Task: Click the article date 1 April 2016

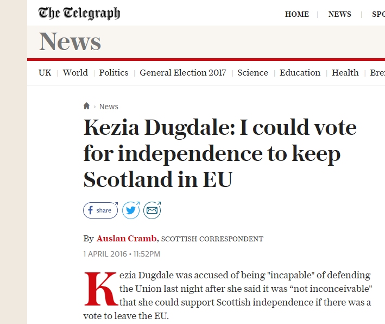Action: (x=105, y=254)
